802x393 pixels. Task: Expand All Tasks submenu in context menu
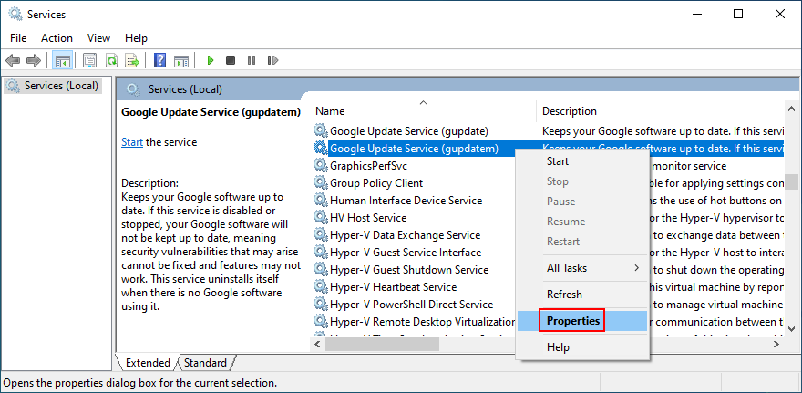point(582,268)
